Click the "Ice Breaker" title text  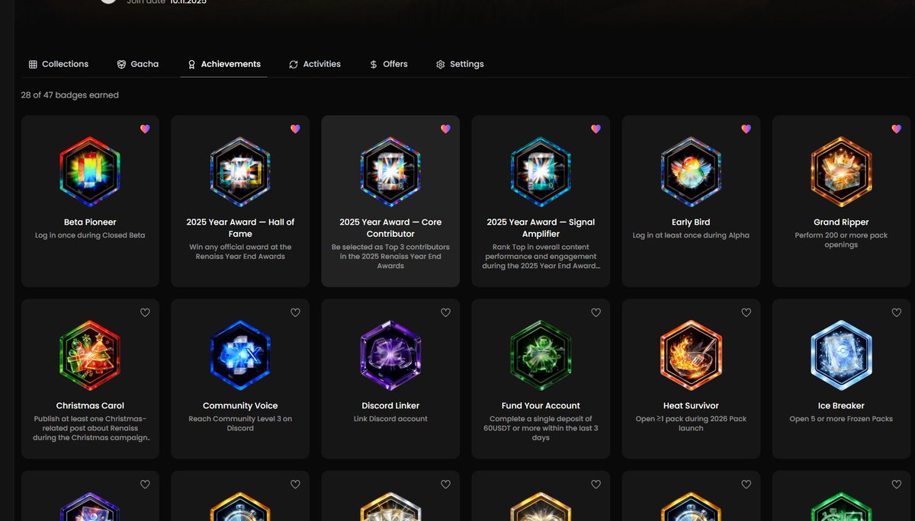tap(841, 406)
